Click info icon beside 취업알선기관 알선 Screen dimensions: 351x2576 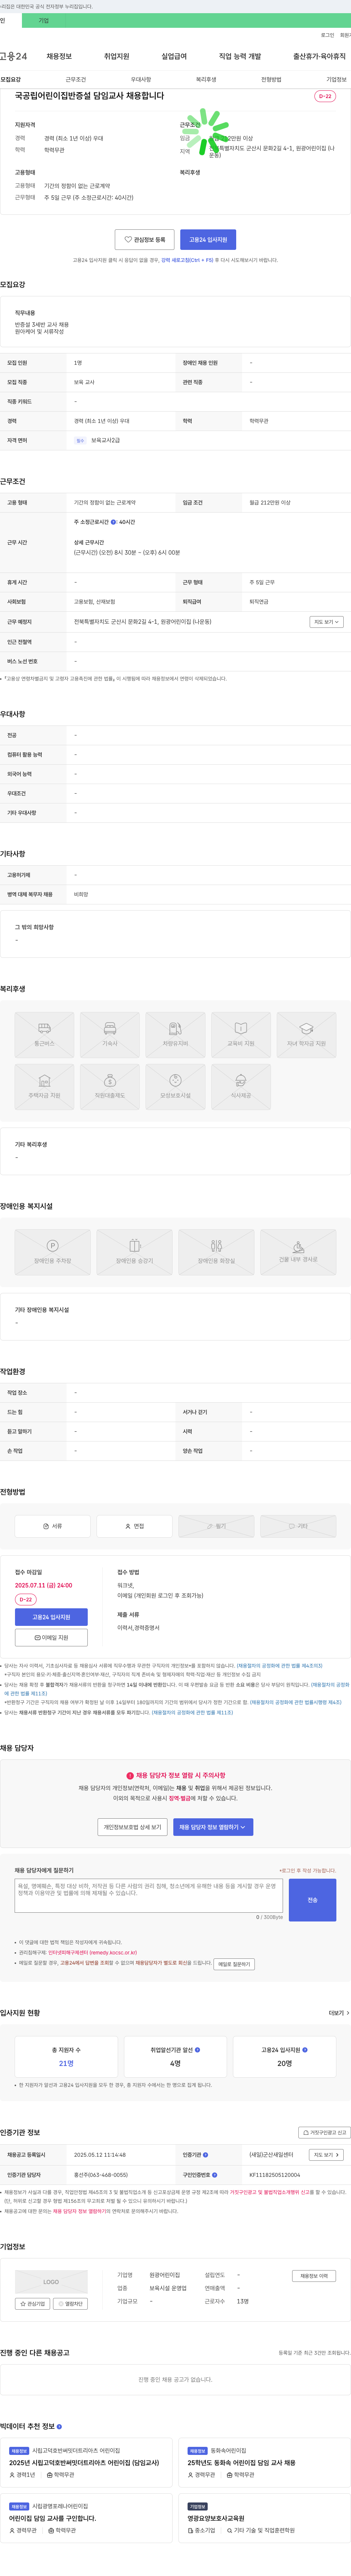[x=197, y=2049]
